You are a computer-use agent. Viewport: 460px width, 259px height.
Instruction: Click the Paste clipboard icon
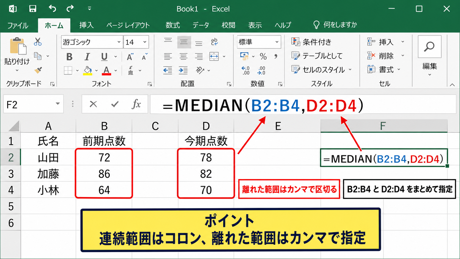coord(18,46)
